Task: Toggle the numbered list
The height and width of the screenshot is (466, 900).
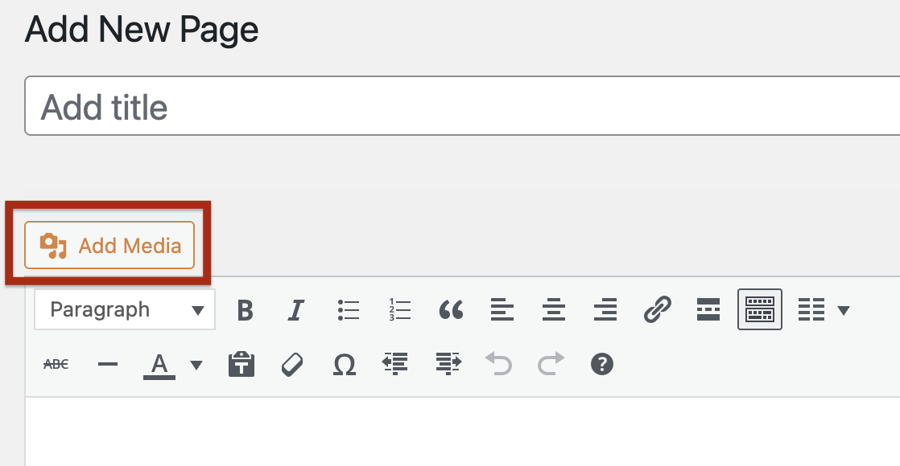Action: click(x=399, y=309)
